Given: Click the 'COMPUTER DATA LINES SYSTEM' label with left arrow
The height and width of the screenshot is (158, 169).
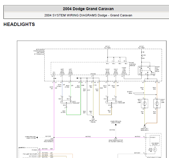Looking at the screenshot, I should click(x=30, y=137).
